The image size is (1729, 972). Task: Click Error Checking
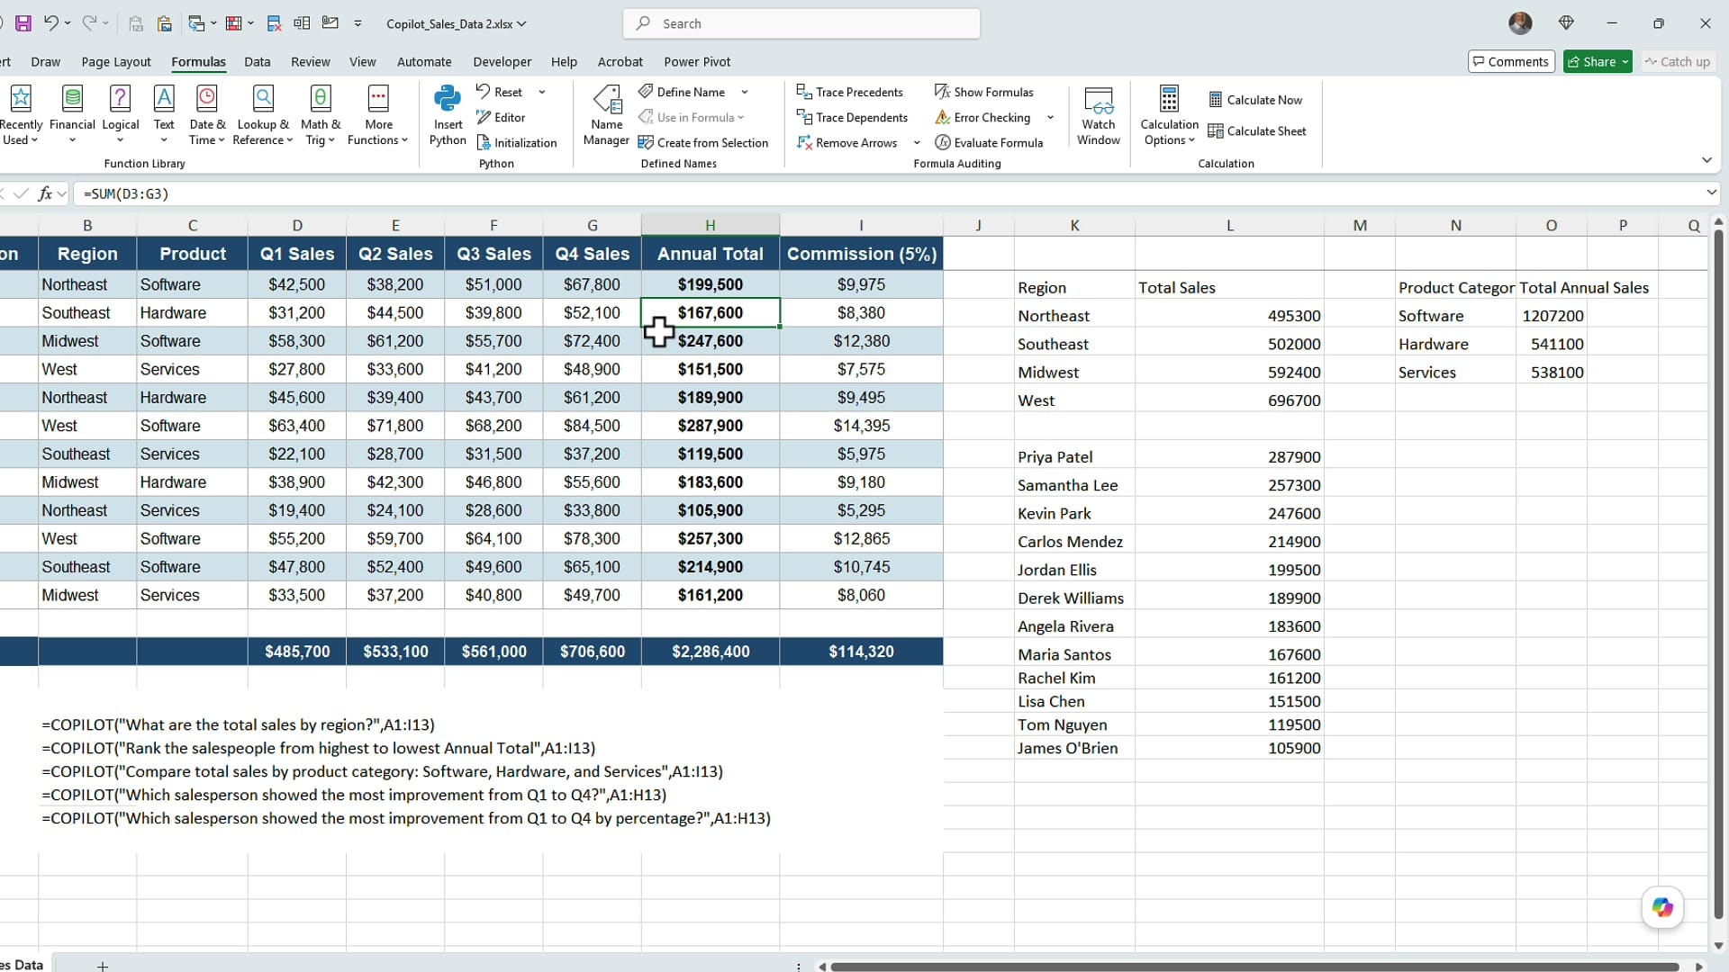pos(982,117)
